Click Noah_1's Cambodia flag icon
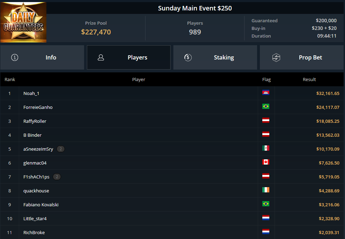 point(266,93)
